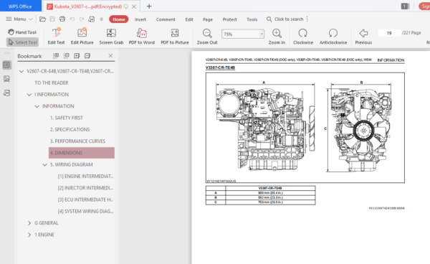Undo the last action
Image resolution: width=430 pixels, height=264 pixels.
(72, 19)
